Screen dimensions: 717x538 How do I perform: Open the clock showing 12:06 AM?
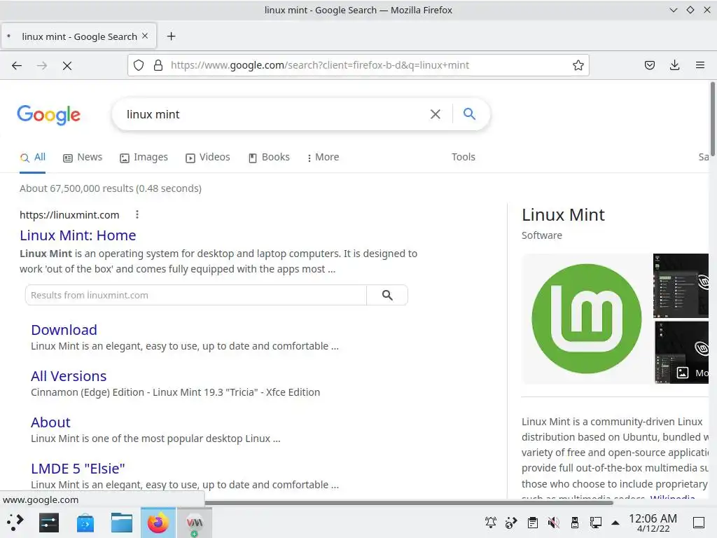coord(653,523)
